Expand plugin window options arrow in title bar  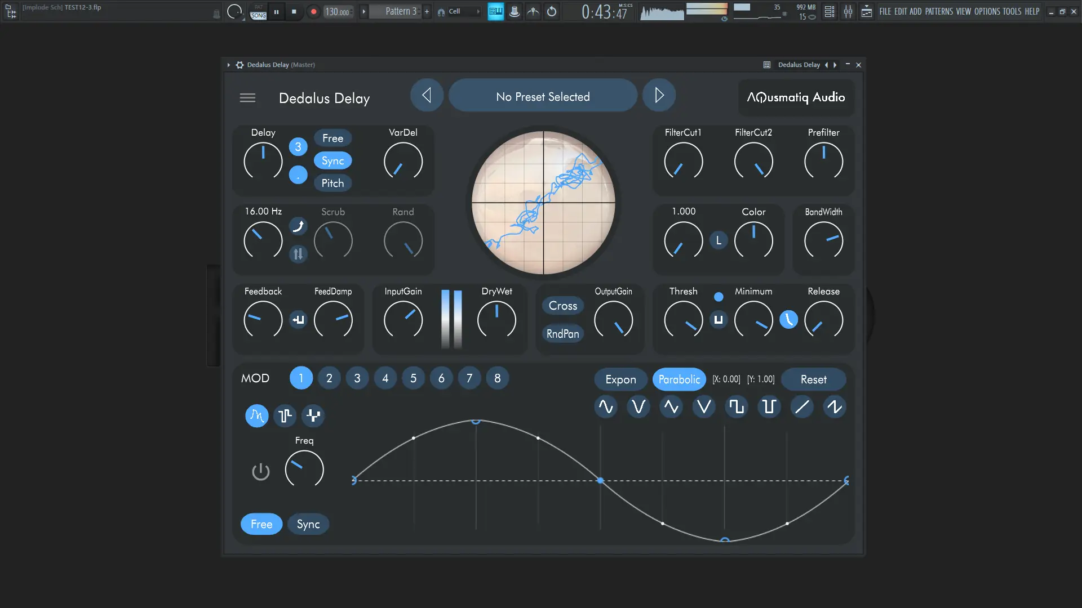228,65
